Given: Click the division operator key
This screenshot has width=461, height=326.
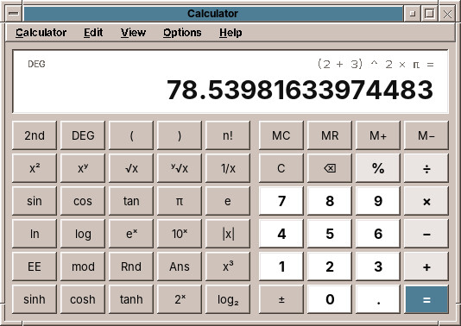Looking at the screenshot, I should coord(426,168).
